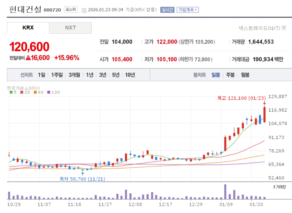This screenshot has height=213, width=292.
Task: Click the tallest volume bar near 01/09
Action: tap(225, 192)
